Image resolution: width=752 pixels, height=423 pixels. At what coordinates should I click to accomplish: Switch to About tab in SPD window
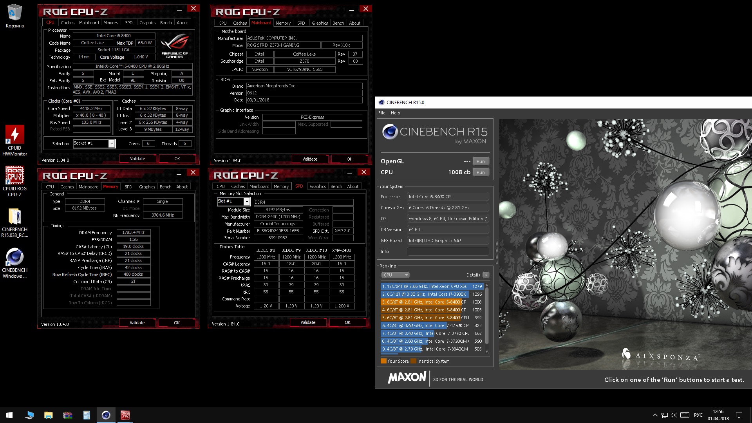coord(352,186)
